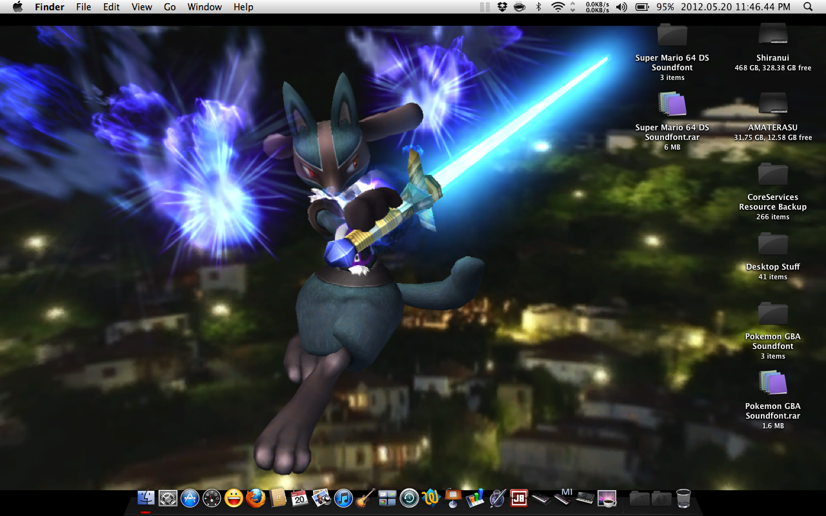Open the Wi-Fi status menu

tap(558, 7)
